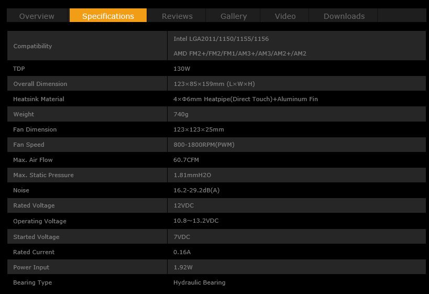
Task: Switch to the Reviews tab
Action: (x=177, y=16)
